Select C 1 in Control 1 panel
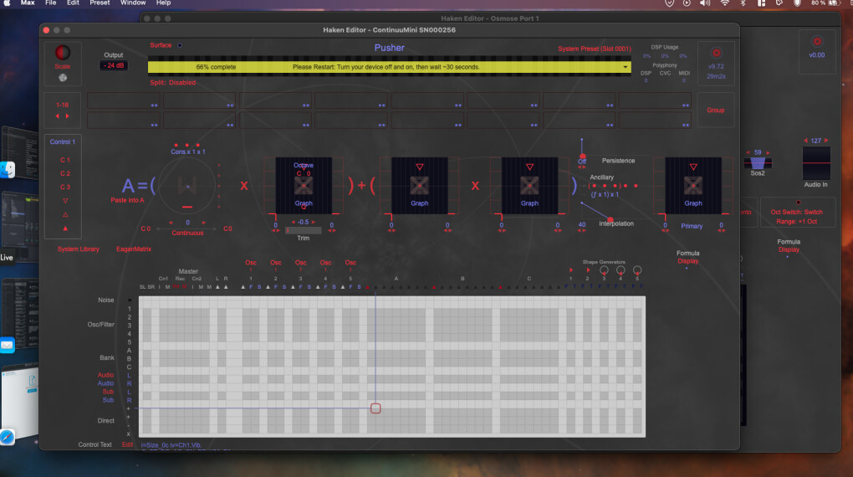This screenshot has height=477, width=853. pyautogui.click(x=65, y=160)
